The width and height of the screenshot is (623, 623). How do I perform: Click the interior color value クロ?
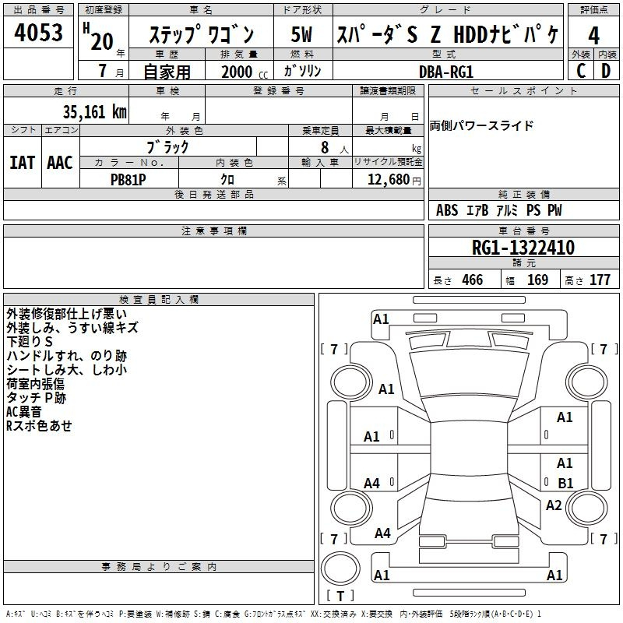coord(227,179)
